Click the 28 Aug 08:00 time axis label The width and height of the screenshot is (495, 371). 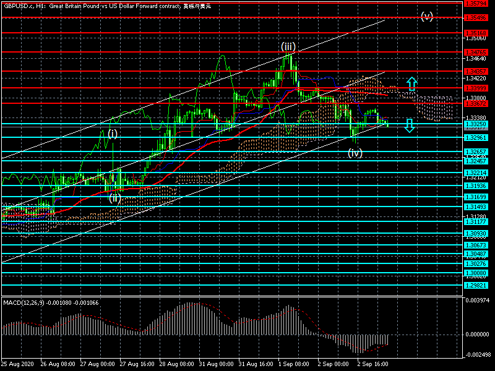(176, 364)
